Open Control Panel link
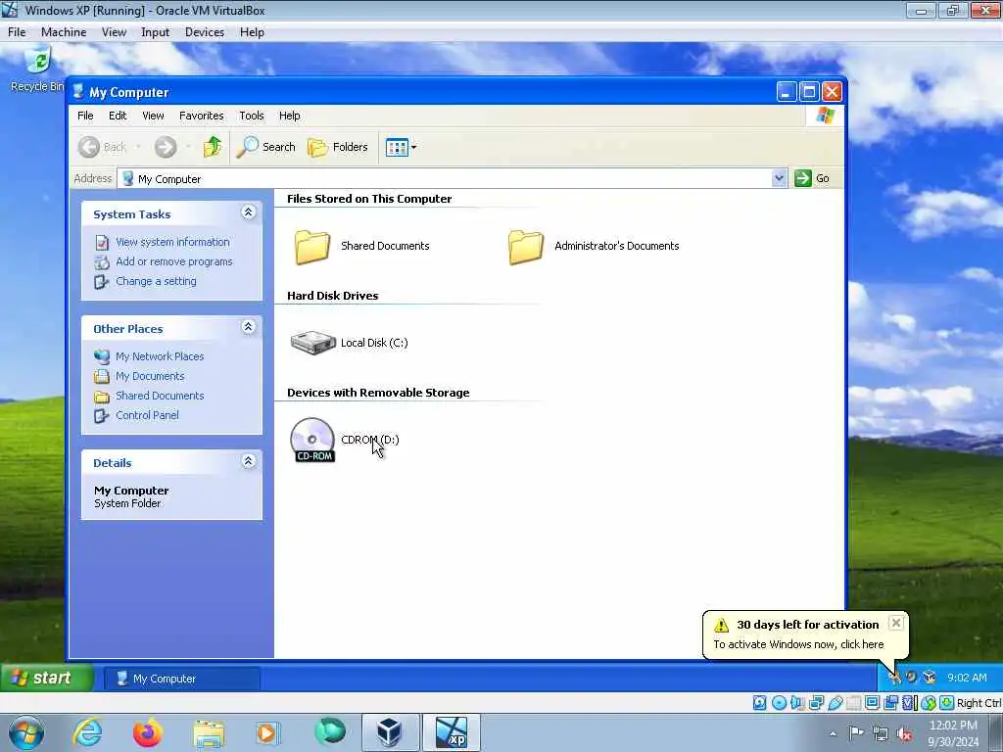Screen dimensions: 1003x752 click(x=147, y=415)
